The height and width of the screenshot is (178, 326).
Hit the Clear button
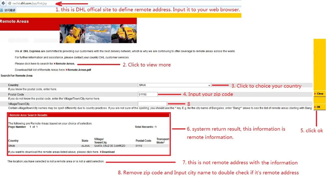[x=319, y=94]
